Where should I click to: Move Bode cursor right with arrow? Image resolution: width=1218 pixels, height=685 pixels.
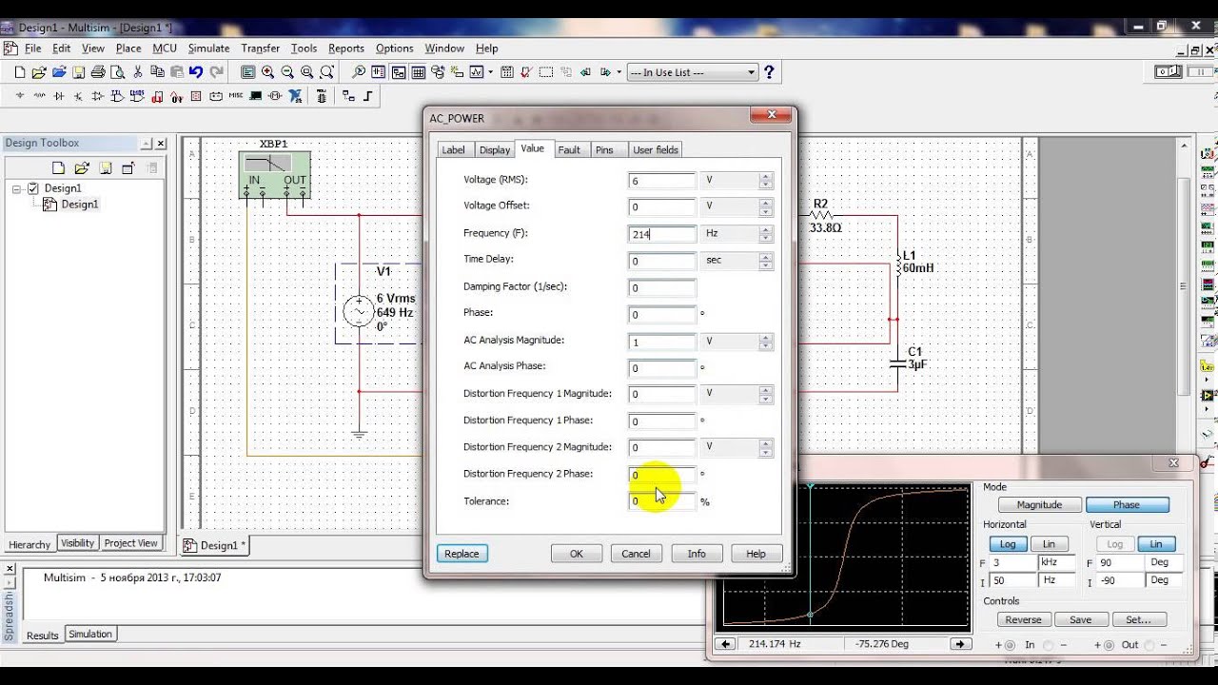click(959, 644)
